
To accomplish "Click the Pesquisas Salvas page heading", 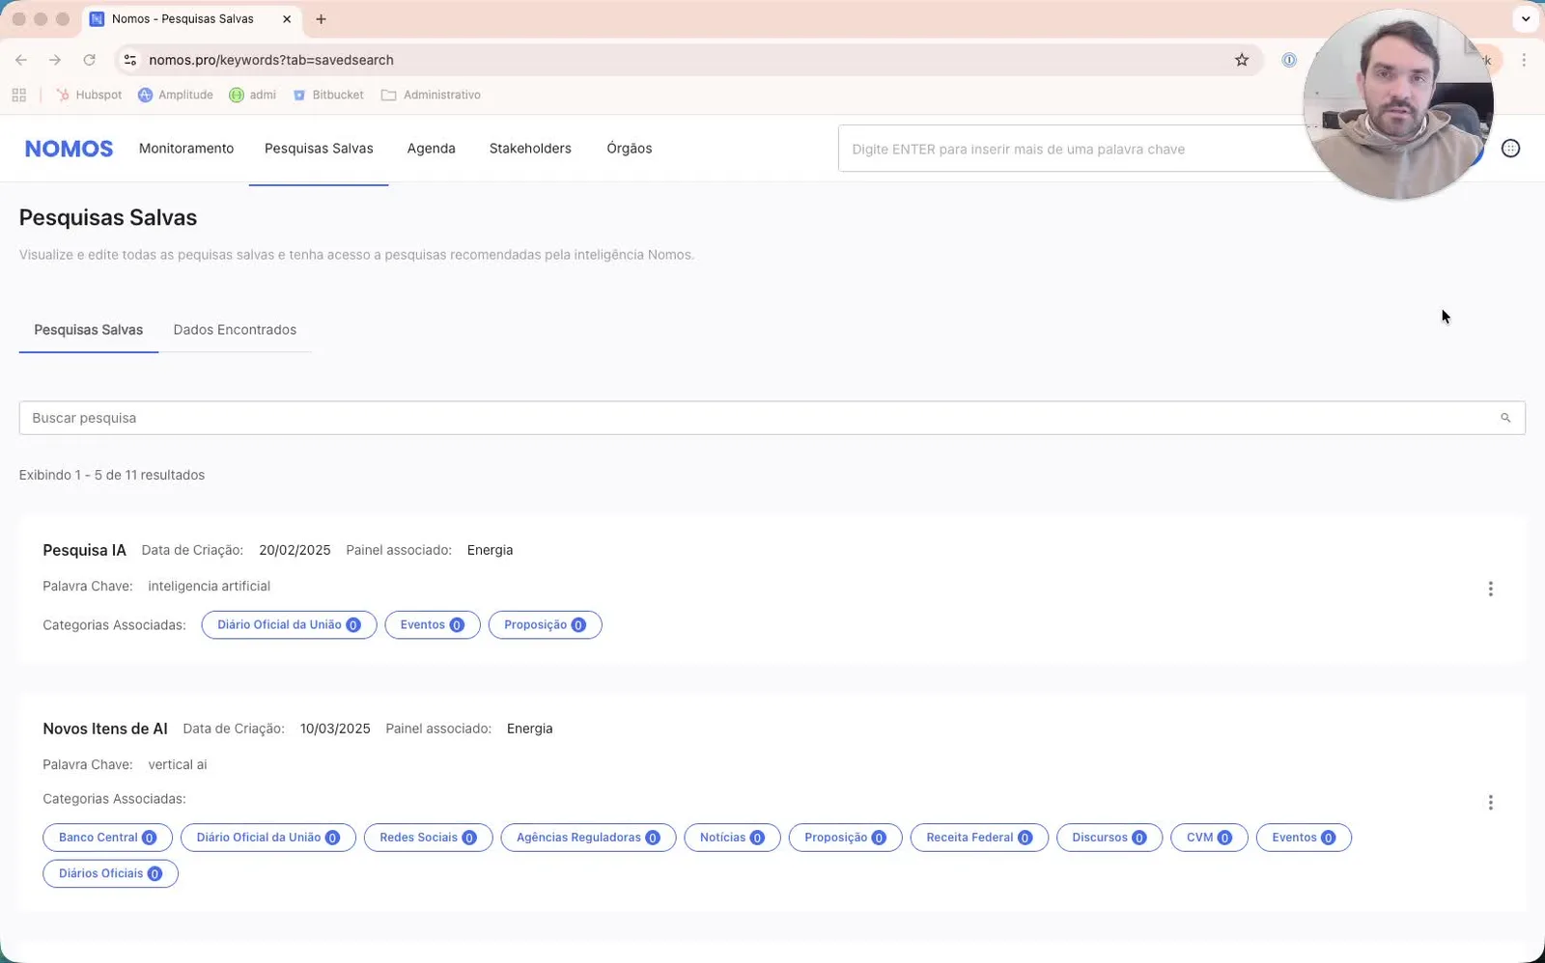I will point(108,218).
